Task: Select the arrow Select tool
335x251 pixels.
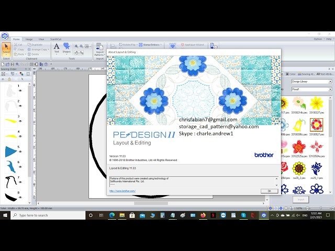Action: (6, 49)
